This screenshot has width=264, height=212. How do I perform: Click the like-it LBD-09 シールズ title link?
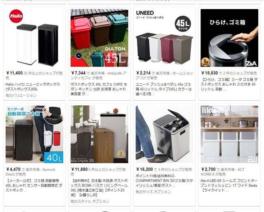229,186
